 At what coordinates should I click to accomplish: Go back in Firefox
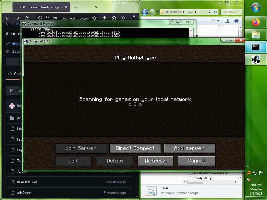pyautogui.click(x=8, y=18)
